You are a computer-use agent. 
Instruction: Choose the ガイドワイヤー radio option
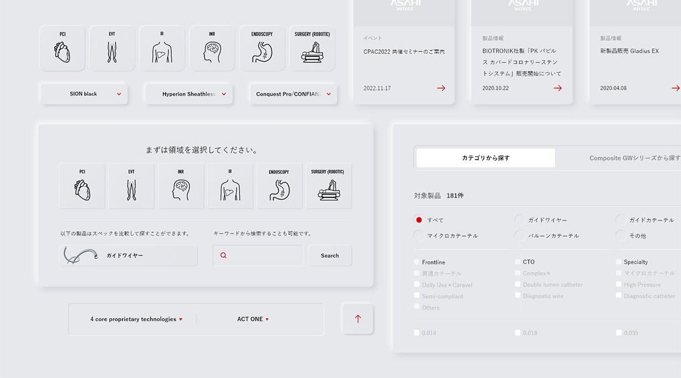pyautogui.click(x=520, y=220)
